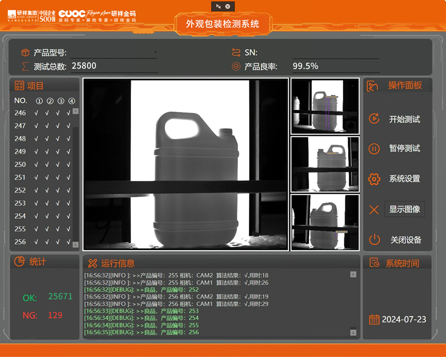Toggle column 1 check mark in row 246
The height and width of the screenshot is (357, 446).
tap(36, 113)
